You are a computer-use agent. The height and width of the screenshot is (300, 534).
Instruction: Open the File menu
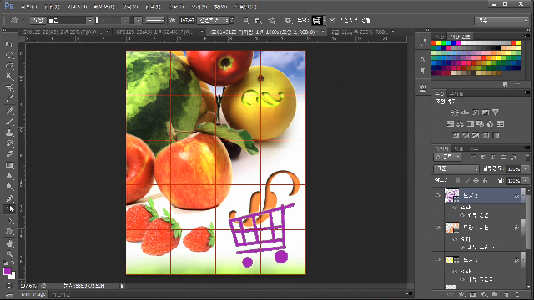click(28, 7)
